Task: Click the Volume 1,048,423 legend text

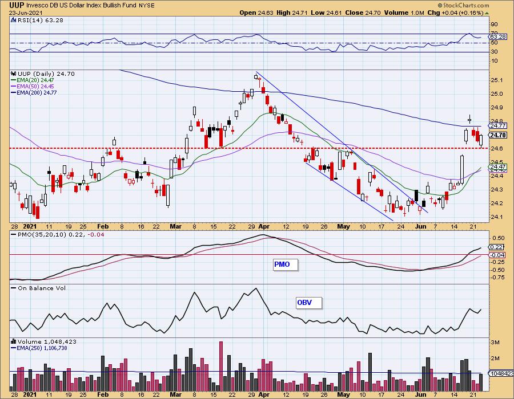Action: 47,341
